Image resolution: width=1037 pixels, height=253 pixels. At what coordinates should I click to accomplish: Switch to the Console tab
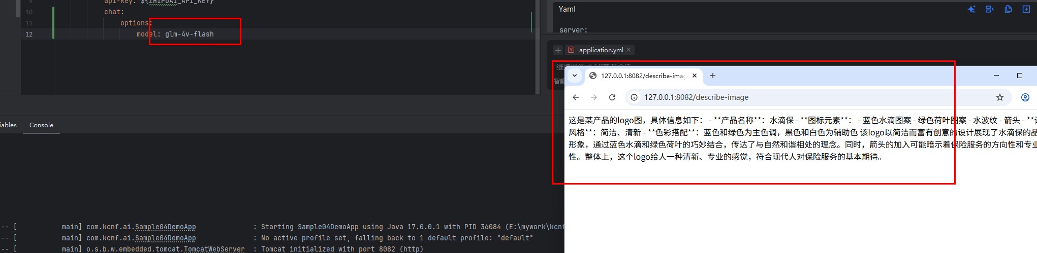tap(41, 125)
